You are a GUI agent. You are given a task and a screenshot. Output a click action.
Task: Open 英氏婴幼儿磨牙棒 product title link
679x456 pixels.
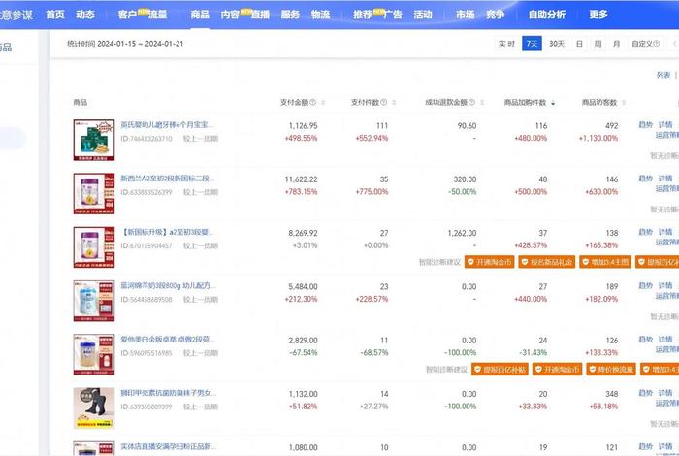coord(167,125)
